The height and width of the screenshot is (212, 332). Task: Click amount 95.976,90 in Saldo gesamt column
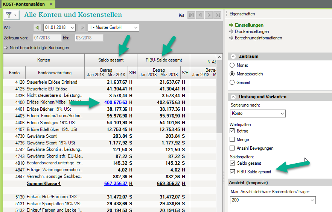[x=117, y=116]
